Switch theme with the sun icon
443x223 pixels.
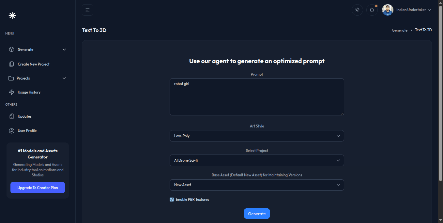point(357,10)
